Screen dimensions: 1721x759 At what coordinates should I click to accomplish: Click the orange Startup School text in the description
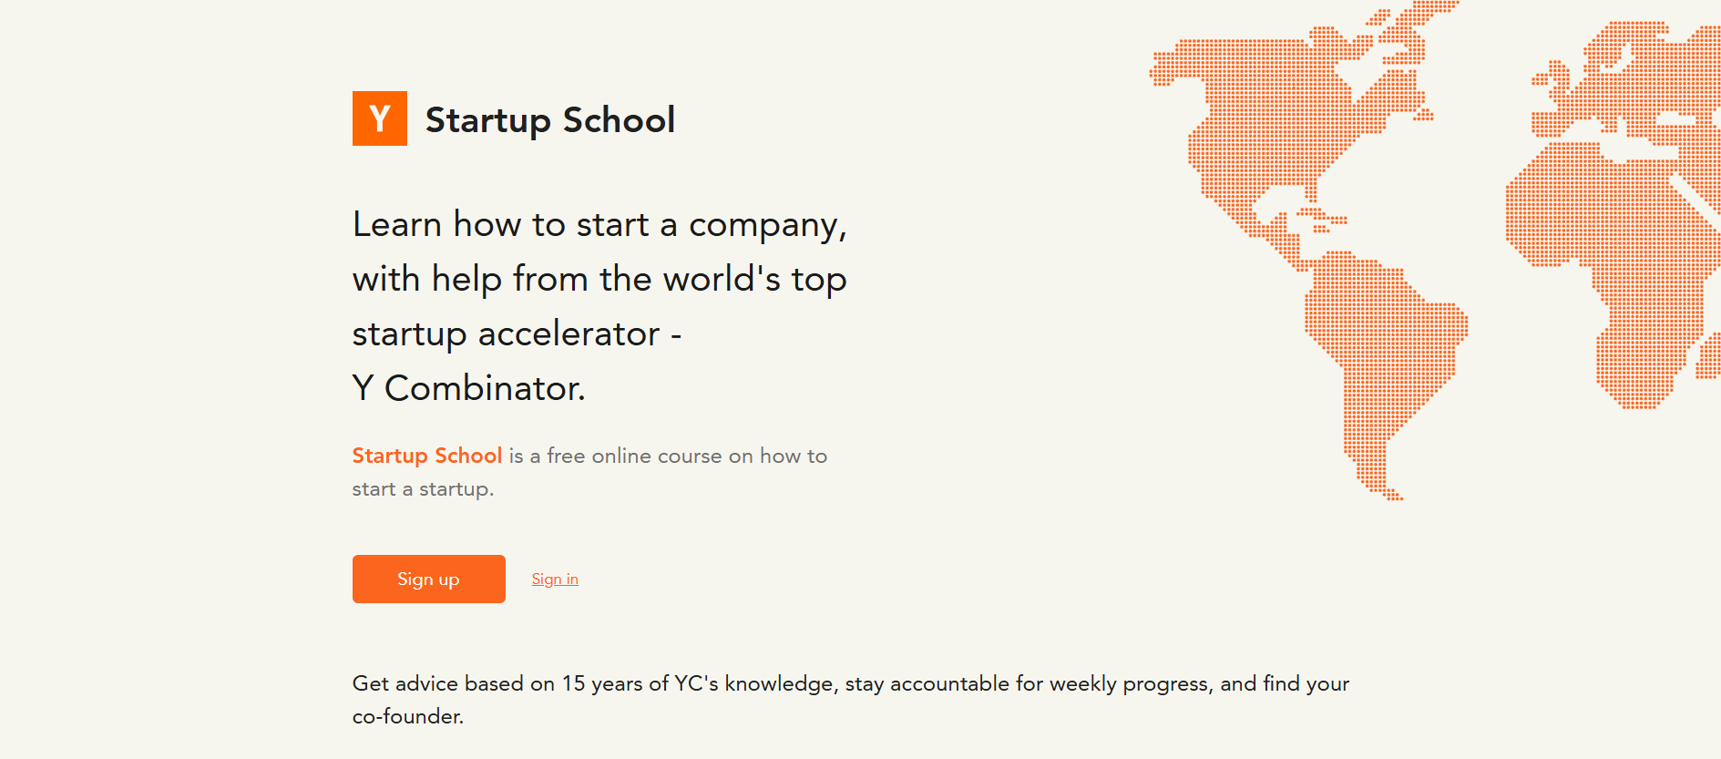click(x=426, y=456)
